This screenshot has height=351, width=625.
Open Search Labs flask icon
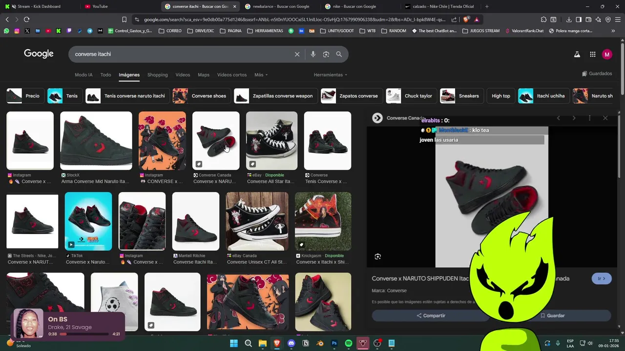click(577, 55)
